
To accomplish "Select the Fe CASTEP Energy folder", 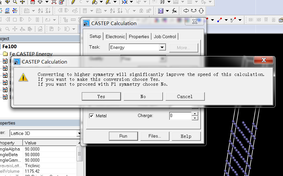I will coord(31,54).
